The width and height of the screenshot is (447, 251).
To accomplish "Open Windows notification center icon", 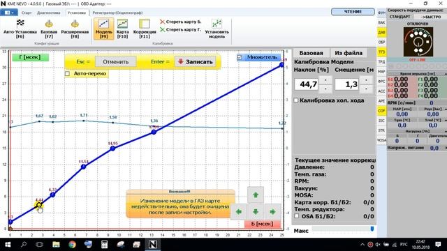I will tap(438, 245).
